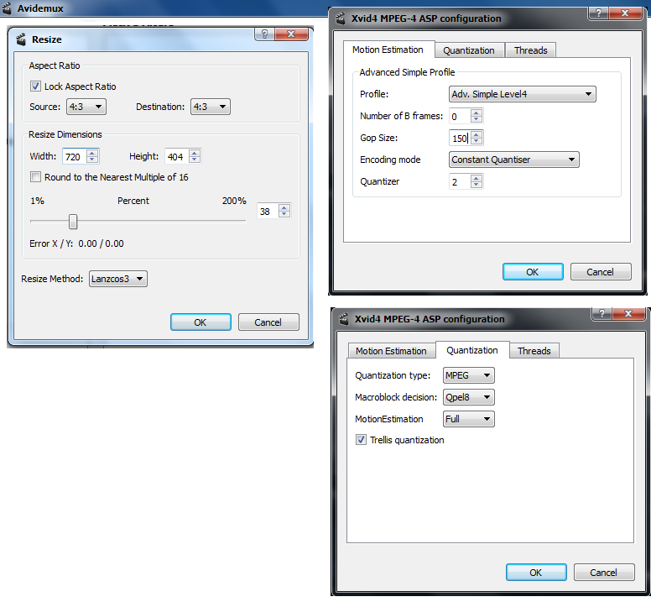Toggle Trellis quantization checkbox
This screenshot has height=602, width=651.
362,440
